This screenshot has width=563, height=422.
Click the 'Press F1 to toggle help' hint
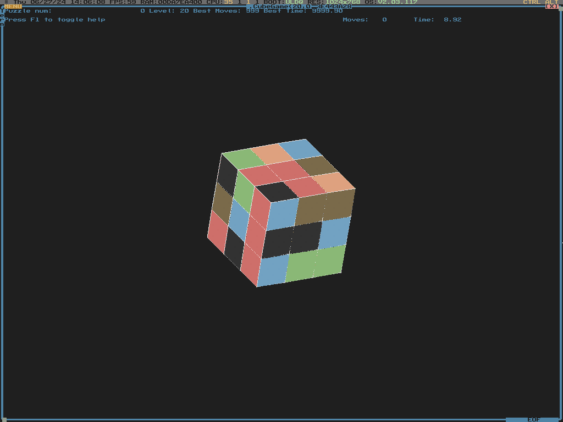[x=55, y=20]
